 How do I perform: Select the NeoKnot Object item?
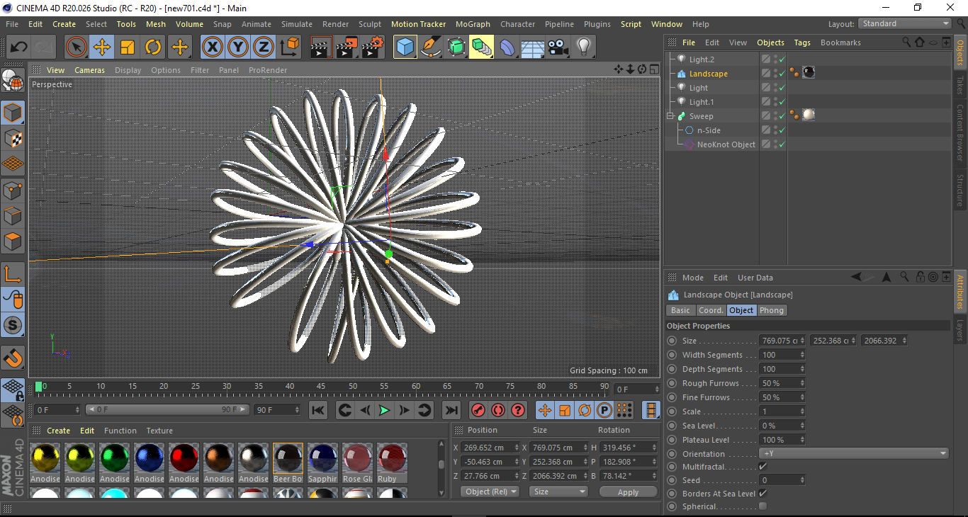726,144
